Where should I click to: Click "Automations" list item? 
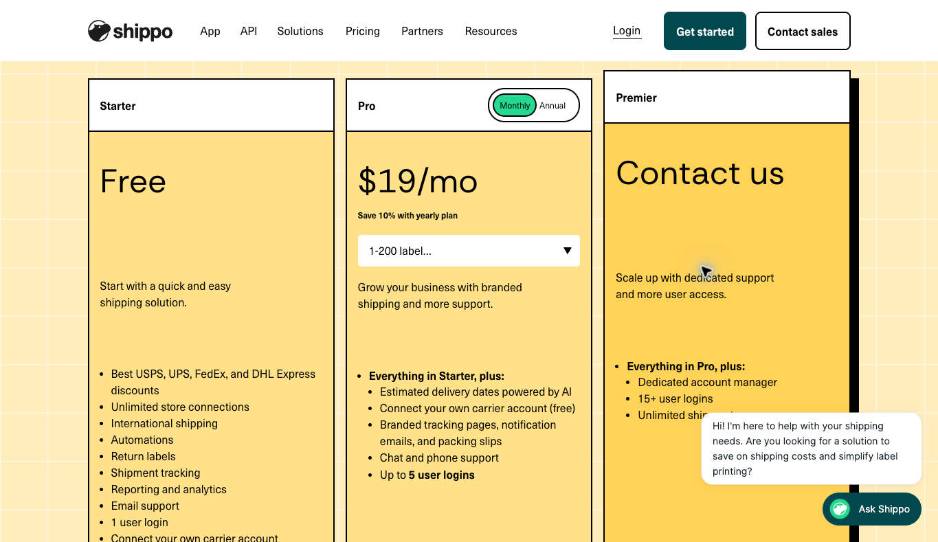[x=142, y=440]
